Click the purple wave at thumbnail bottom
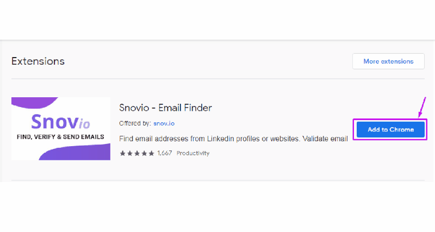This screenshot has width=435, height=232. (x=74, y=152)
